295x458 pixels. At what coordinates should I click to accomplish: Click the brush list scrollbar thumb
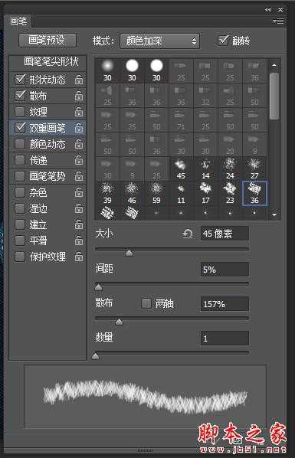[x=274, y=96]
